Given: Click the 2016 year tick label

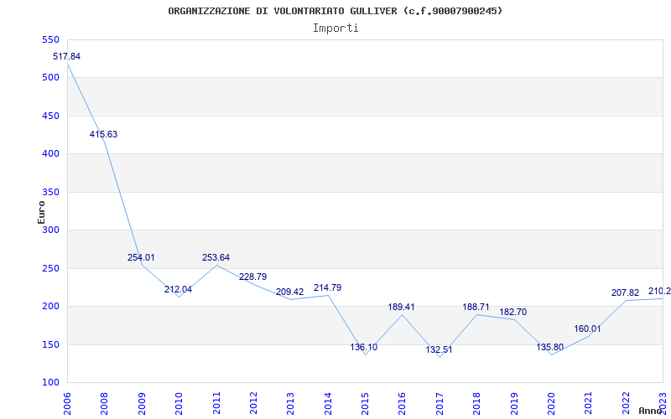Looking at the screenshot, I should pyautogui.click(x=403, y=404).
